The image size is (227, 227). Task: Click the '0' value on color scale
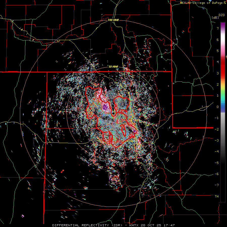(x=218, y=107)
